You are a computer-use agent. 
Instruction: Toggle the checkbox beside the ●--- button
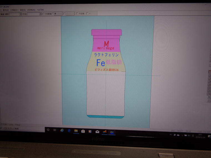53,14
